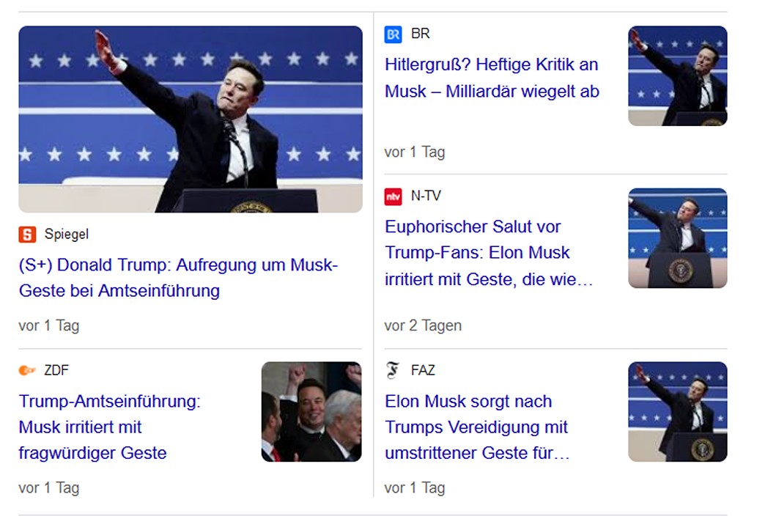Click the "Spiegel" source name text
Viewport: 776px width, 527px height.
pyautogui.click(x=66, y=235)
